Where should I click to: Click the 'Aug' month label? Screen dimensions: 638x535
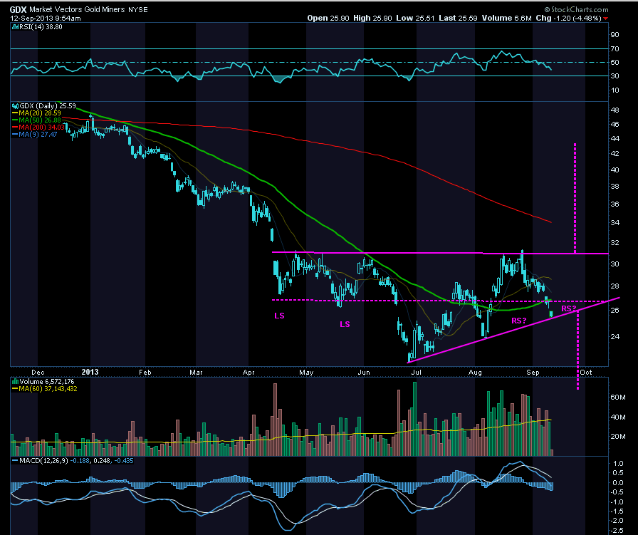coord(475,372)
